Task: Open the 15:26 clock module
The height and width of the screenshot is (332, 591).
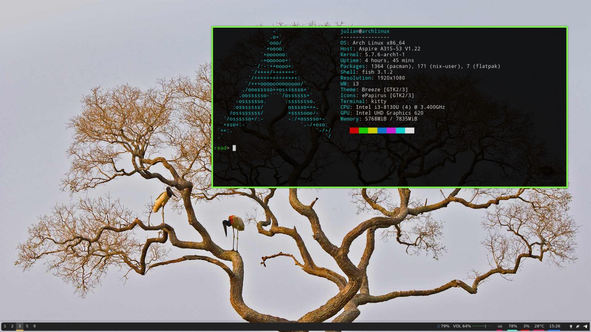Action: [555, 326]
